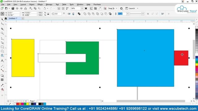Image resolution: width=198 pixels, height=111 pixels.
Task: Click the yellow rectangle on canvas
Action: [x=23, y=58]
